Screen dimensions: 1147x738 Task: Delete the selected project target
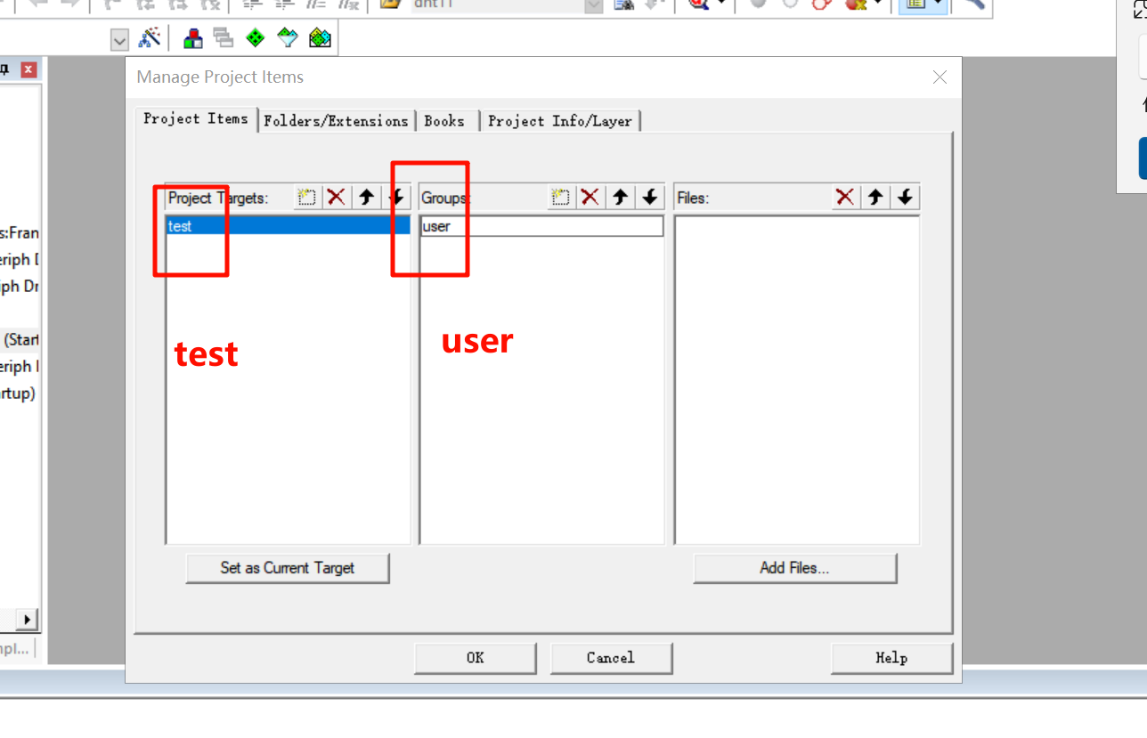[x=336, y=198]
